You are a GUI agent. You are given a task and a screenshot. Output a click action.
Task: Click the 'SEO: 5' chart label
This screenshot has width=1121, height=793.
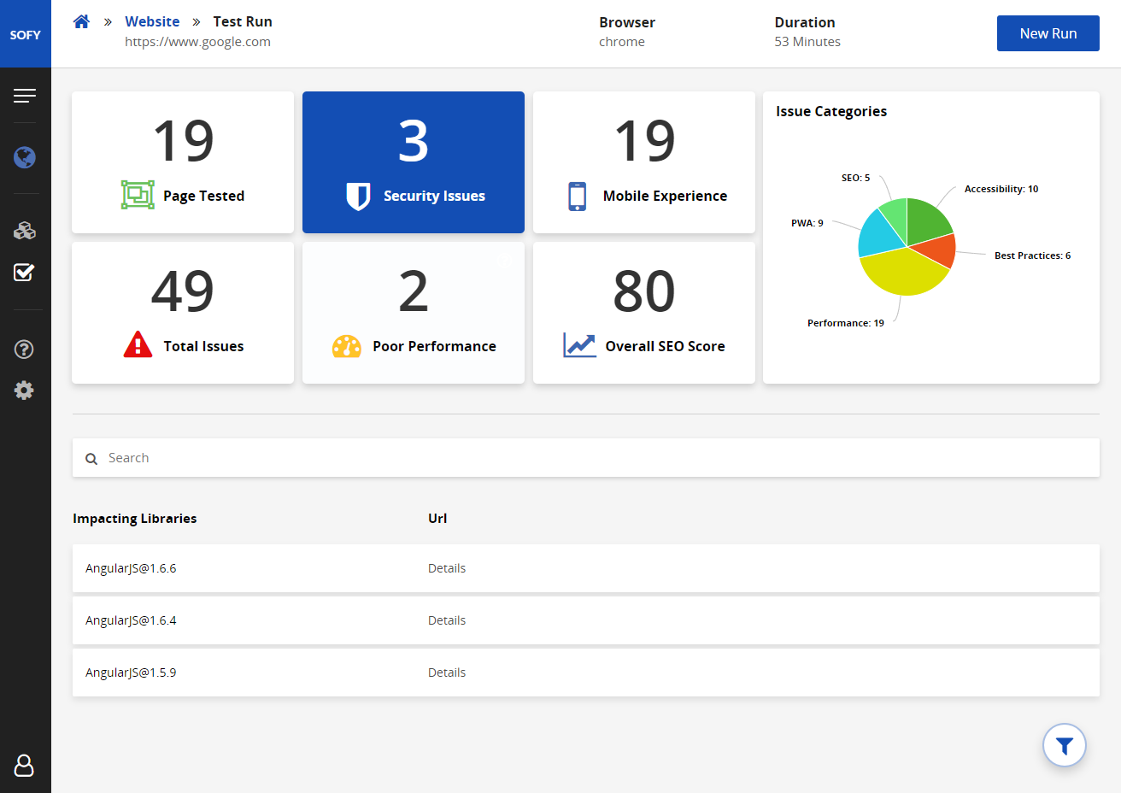coord(855,178)
